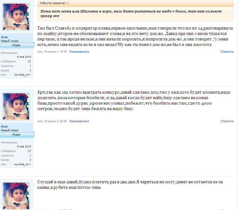Click the Kowkka_Mrr nick in the second profile panel

click(x=23, y=164)
